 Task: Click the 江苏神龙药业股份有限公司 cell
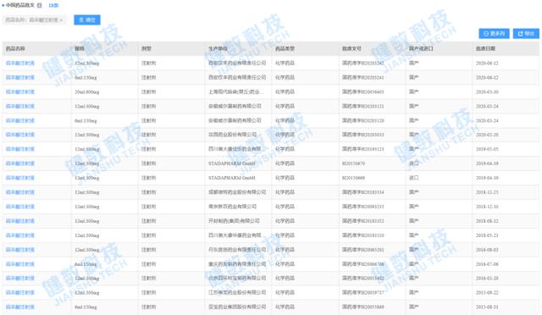click(237, 292)
